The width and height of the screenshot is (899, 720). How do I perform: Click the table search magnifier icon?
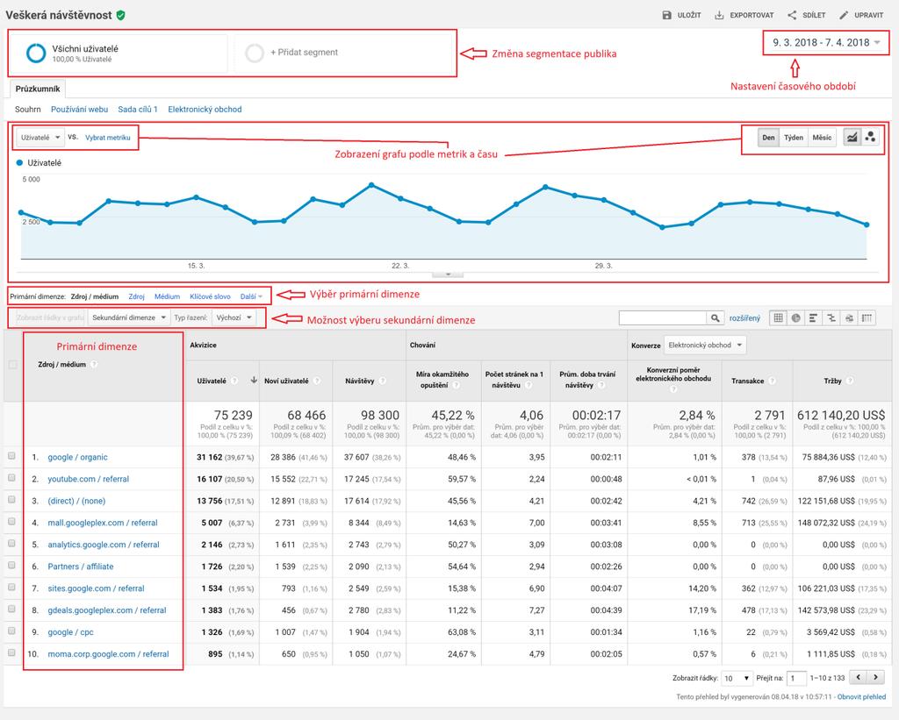tap(715, 317)
